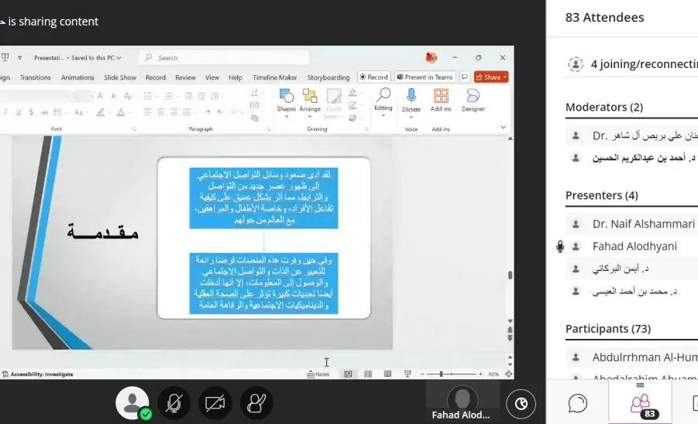
Task: Open the Slide Show tab
Action: (x=120, y=77)
